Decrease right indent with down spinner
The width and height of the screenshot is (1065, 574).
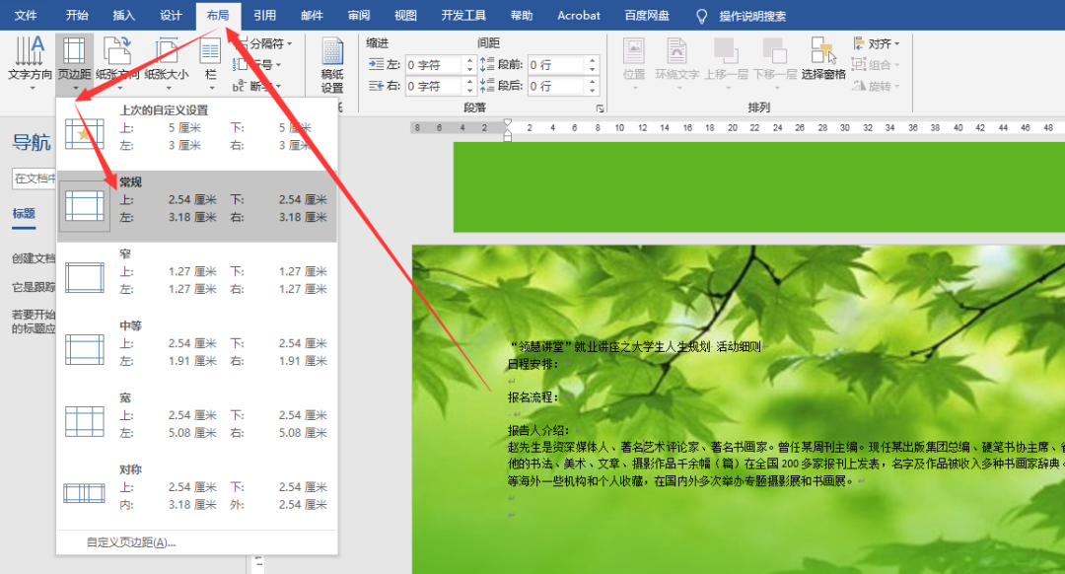(469, 91)
